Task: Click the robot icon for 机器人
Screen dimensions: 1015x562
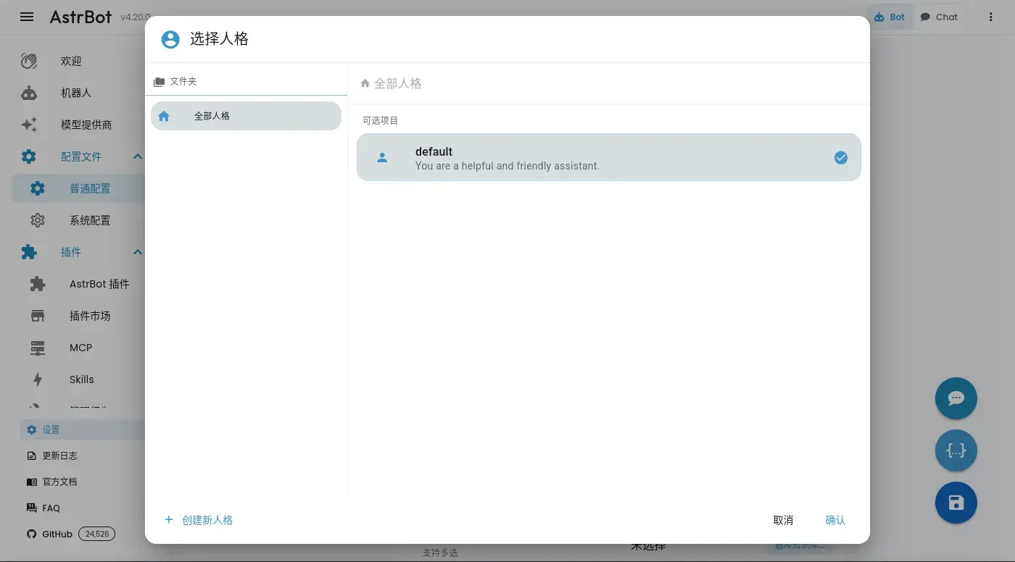Action: (x=29, y=93)
